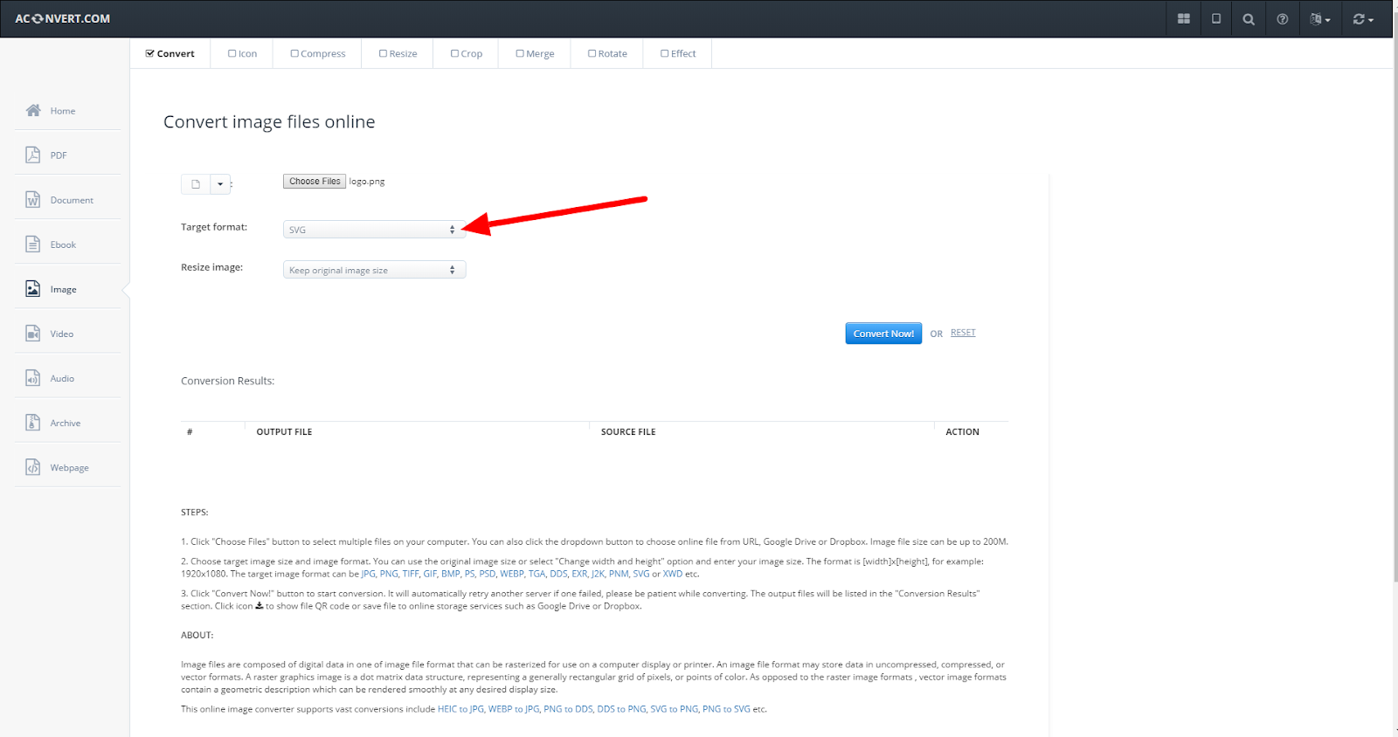Open site search via magnifier icon

pos(1249,18)
